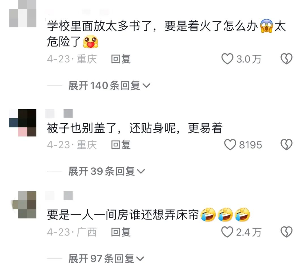Open third commenter's avatar profile
Screen dimensions: 306x267
pos(24,205)
